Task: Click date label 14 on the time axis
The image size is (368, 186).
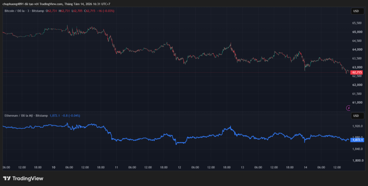Action: click(305, 167)
